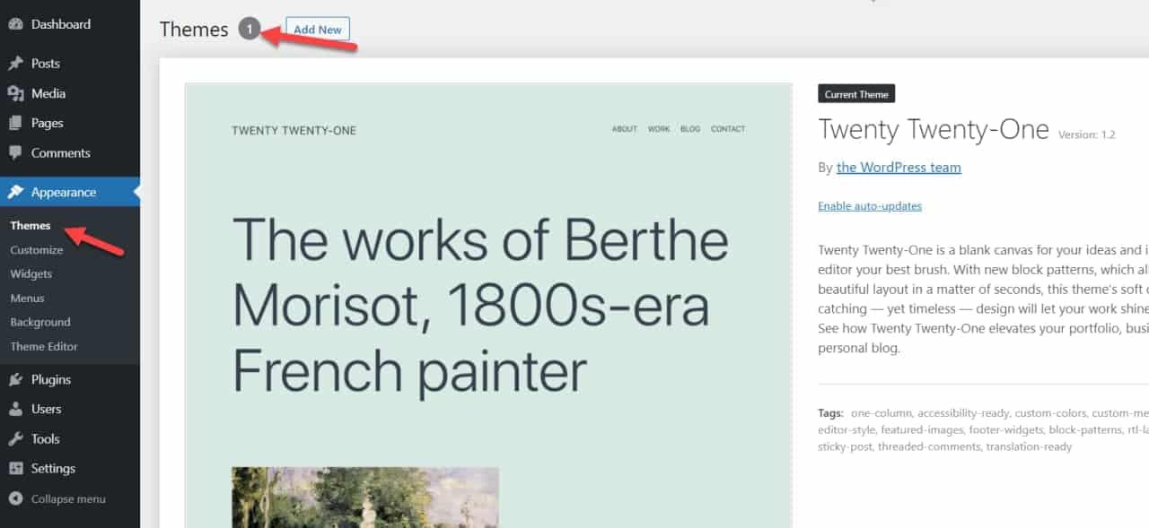The image size is (1149, 528).
Task: Click Enable auto-updates link
Action: point(870,206)
